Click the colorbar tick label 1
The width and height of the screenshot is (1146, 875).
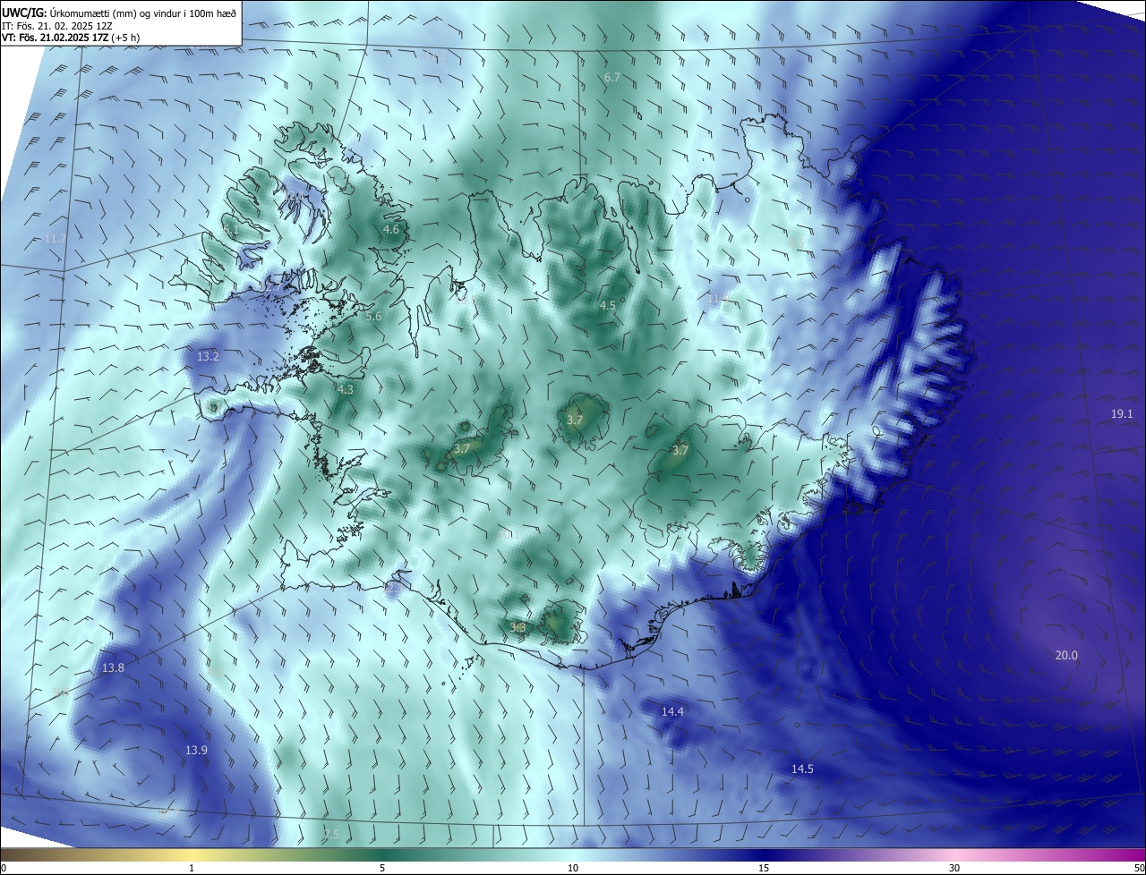(192, 868)
